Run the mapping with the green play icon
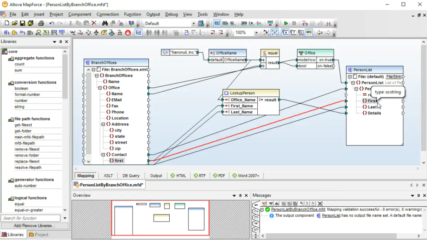The height and width of the screenshot is (240, 427). click(286, 24)
